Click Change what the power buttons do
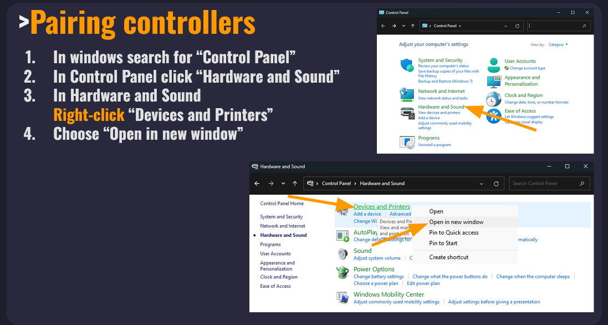This screenshot has height=325, width=608. click(x=450, y=277)
